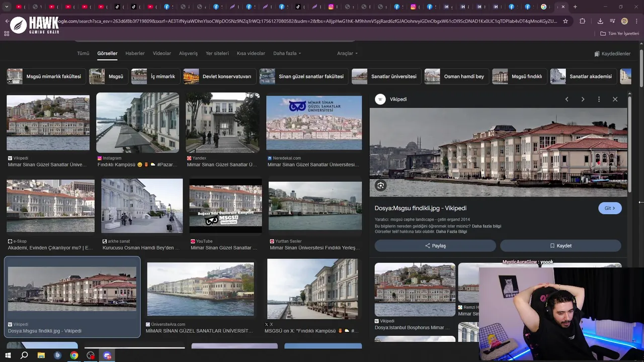Search the image with the Lens icon
The height and width of the screenshot is (362, 644).
coord(380,186)
